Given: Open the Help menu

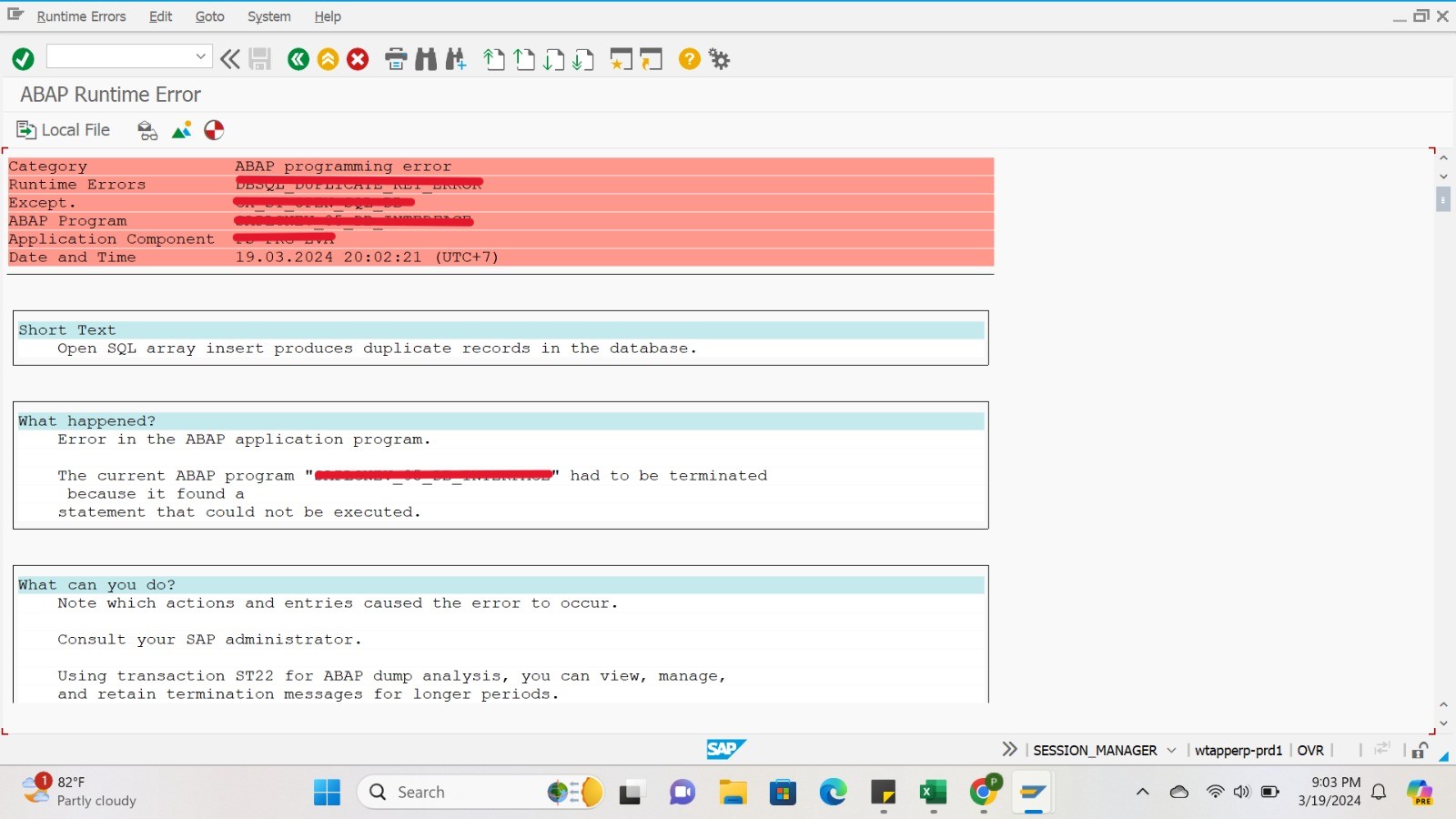Looking at the screenshot, I should click(328, 16).
